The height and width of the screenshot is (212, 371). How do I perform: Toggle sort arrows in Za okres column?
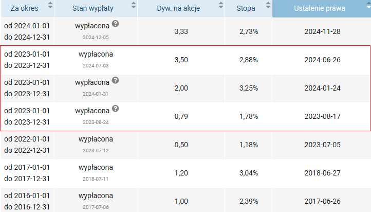click(x=50, y=5)
